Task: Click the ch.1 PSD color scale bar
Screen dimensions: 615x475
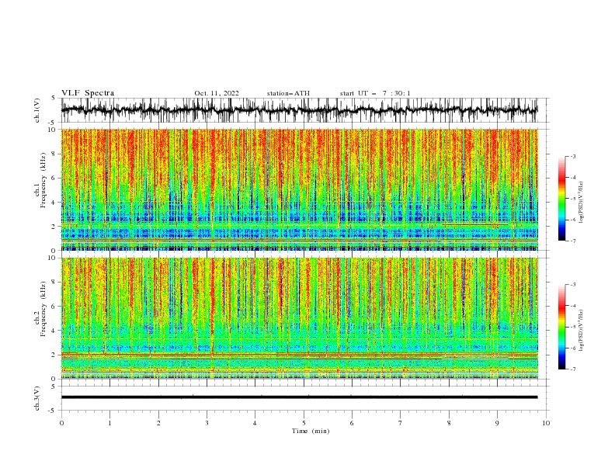Action: coord(561,199)
